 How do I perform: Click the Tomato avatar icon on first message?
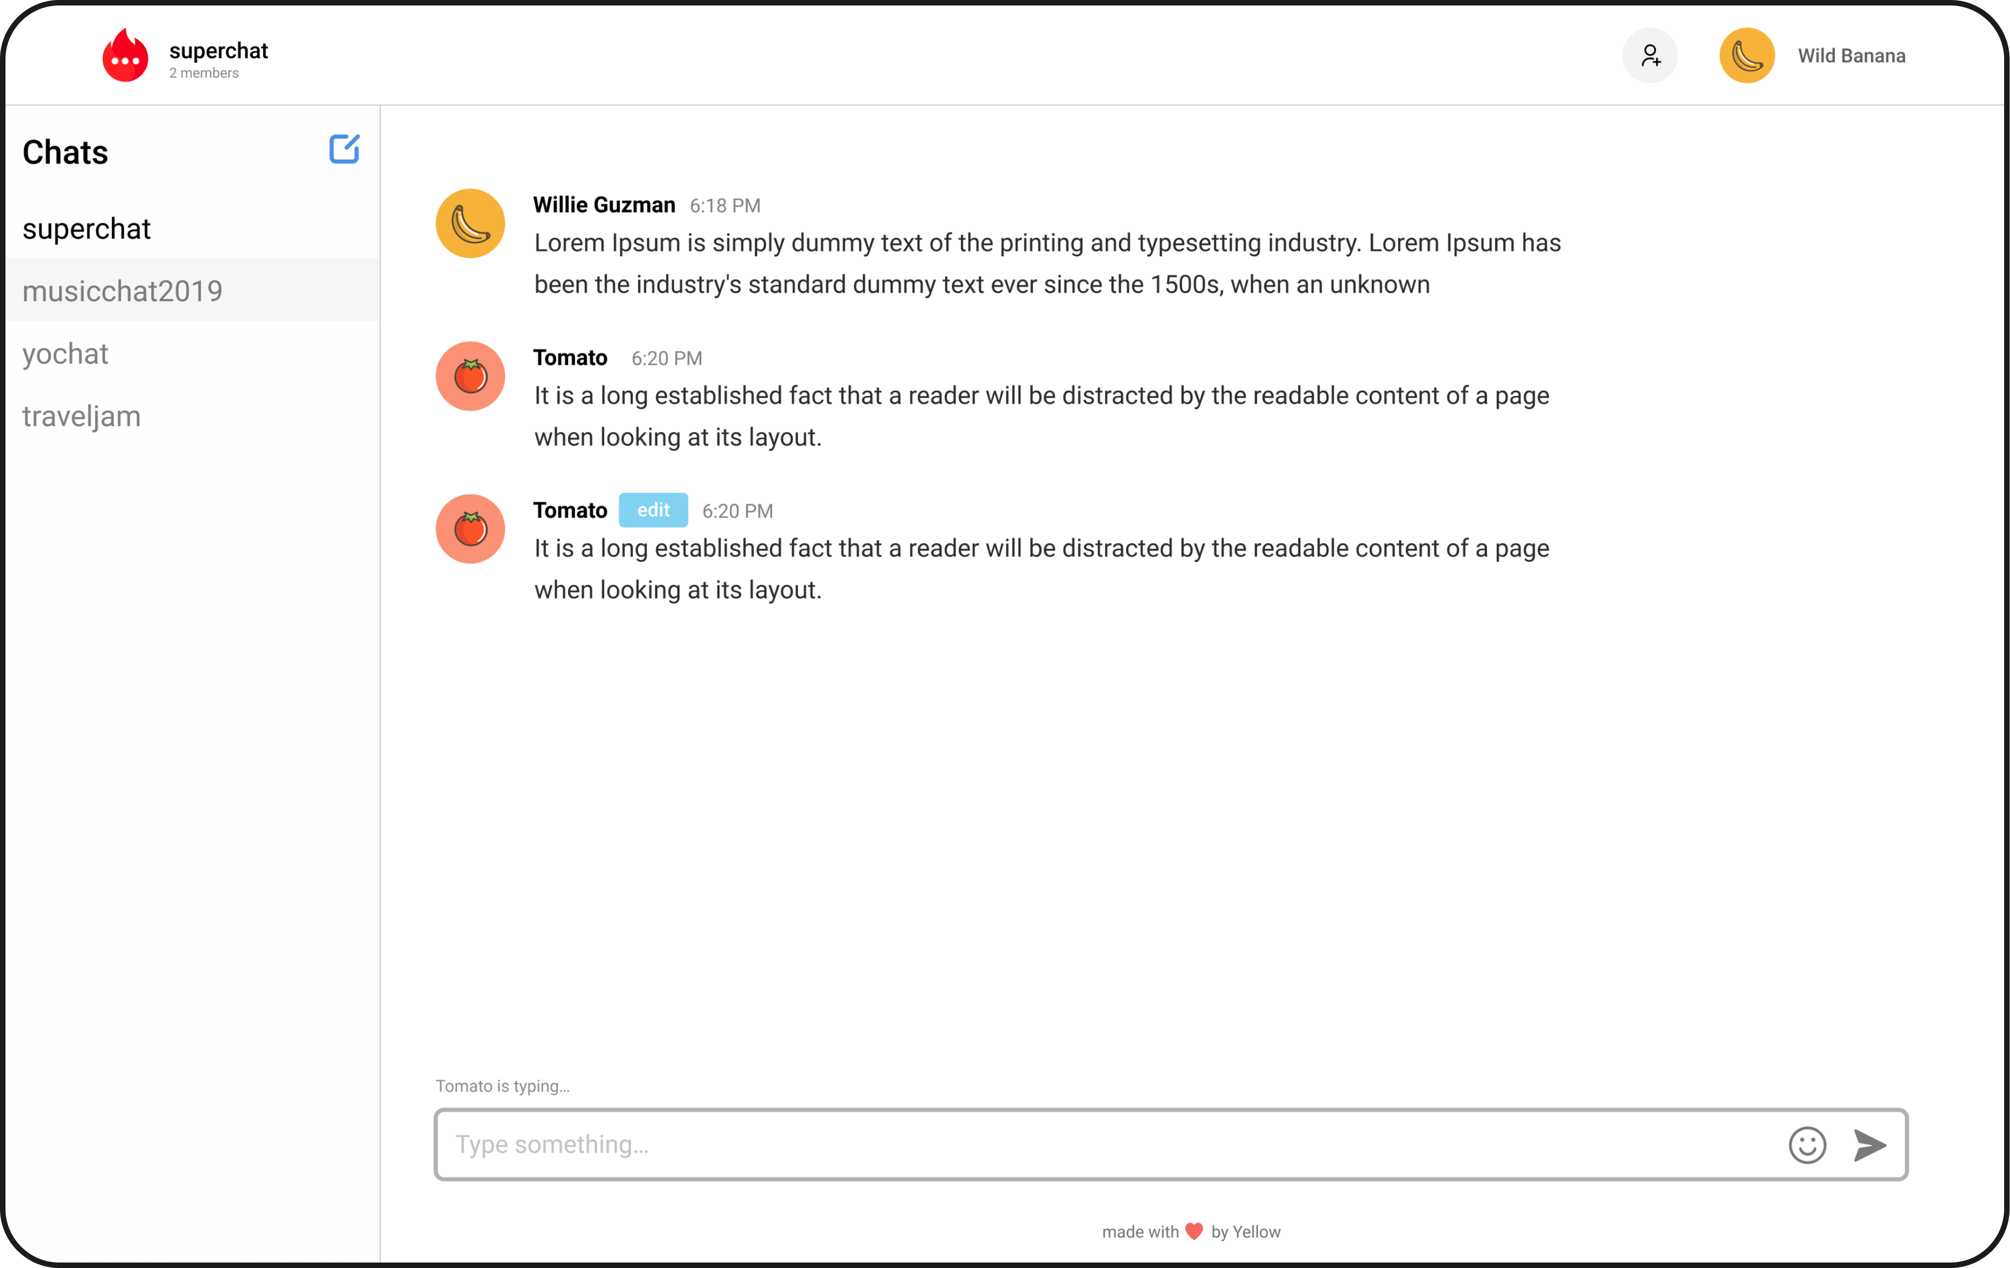(470, 375)
